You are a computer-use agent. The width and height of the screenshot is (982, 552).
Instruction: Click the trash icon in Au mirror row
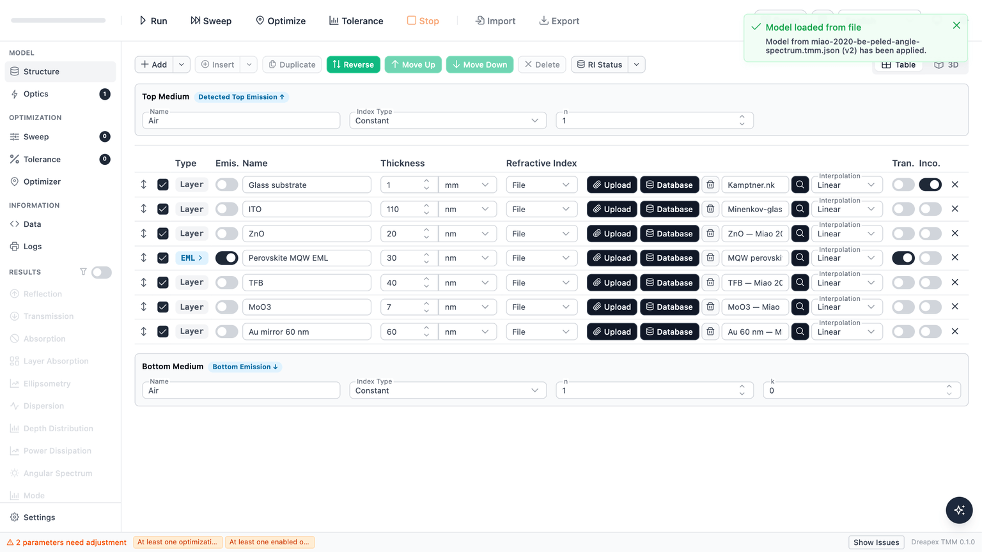click(x=710, y=332)
